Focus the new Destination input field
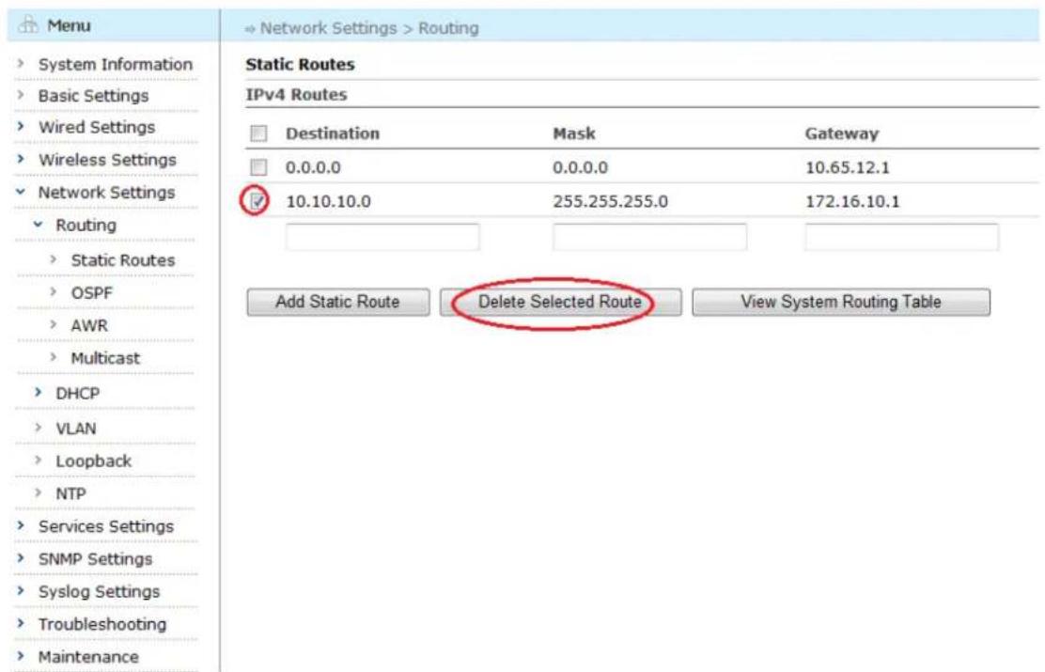The height and width of the screenshot is (672, 1045). click(382, 237)
